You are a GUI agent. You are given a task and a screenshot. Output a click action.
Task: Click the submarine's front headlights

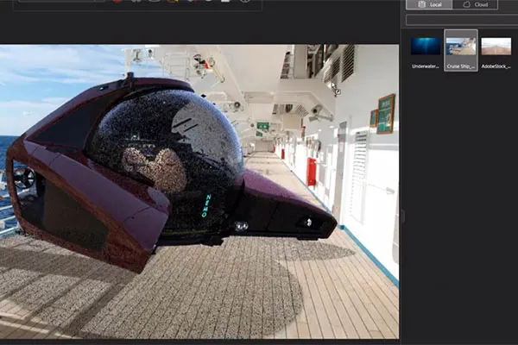[242, 226]
